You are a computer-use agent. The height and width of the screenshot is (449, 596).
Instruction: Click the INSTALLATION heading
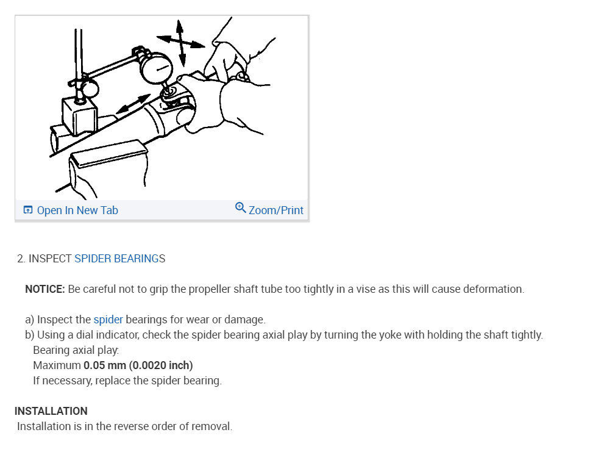coord(51,411)
